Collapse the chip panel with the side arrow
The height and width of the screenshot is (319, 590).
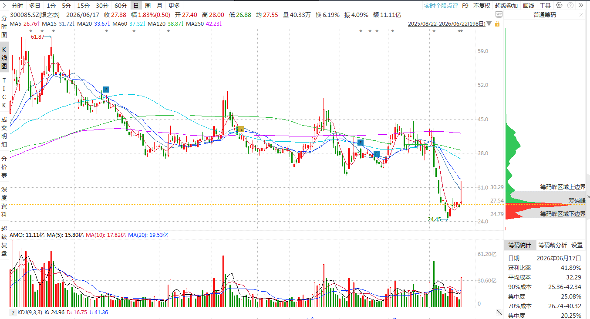tap(588, 197)
